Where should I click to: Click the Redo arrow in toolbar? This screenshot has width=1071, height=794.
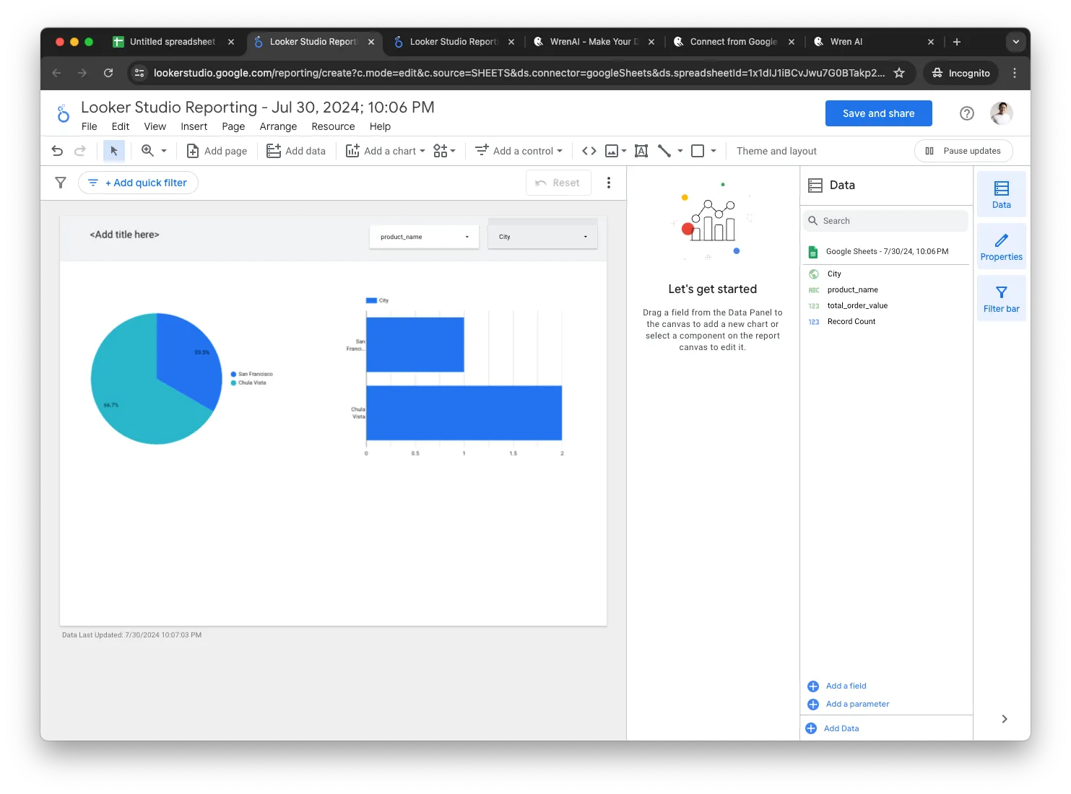point(80,151)
